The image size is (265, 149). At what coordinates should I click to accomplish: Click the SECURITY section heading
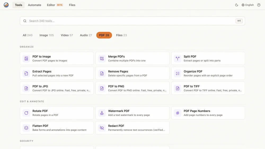pyautogui.click(x=26, y=141)
